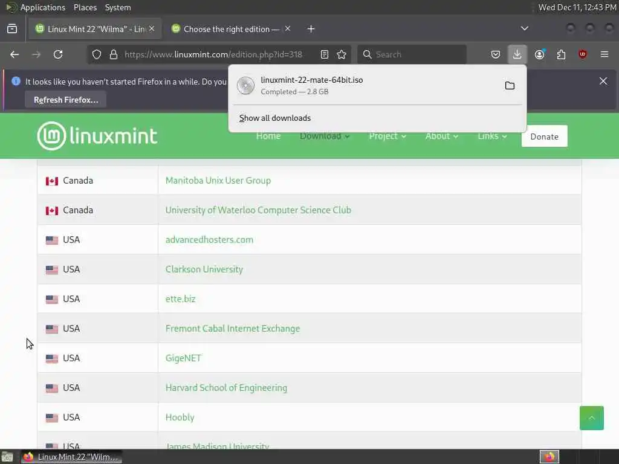Open the list all tabs dropdown
This screenshot has width=619, height=464.
(x=524, y=28)
